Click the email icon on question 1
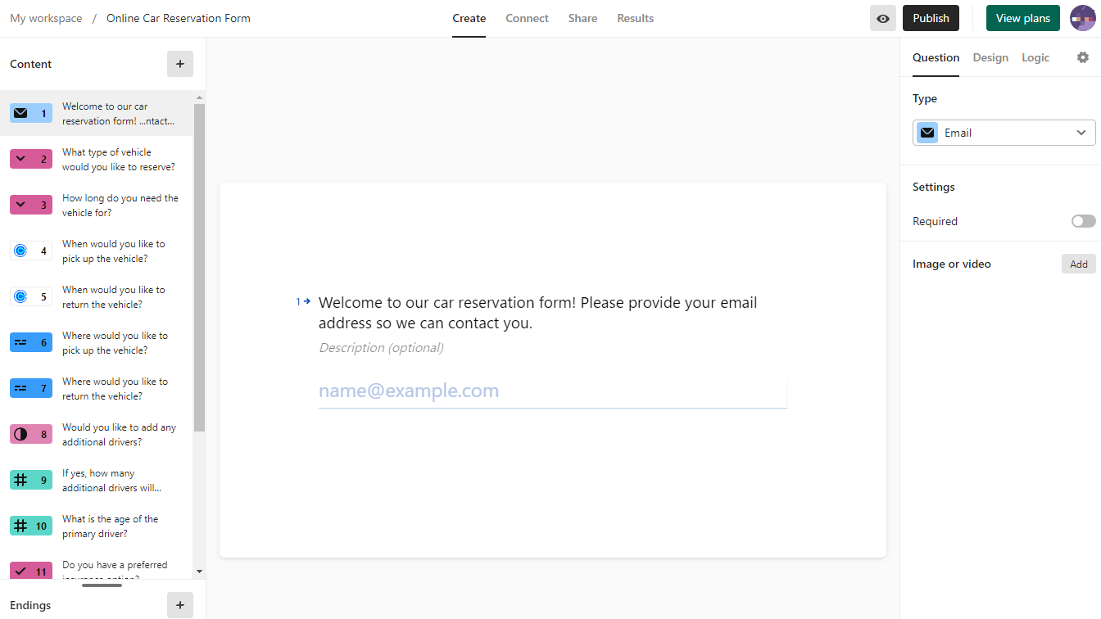This screenshot has width=1101, height=619. coord(21,113)
